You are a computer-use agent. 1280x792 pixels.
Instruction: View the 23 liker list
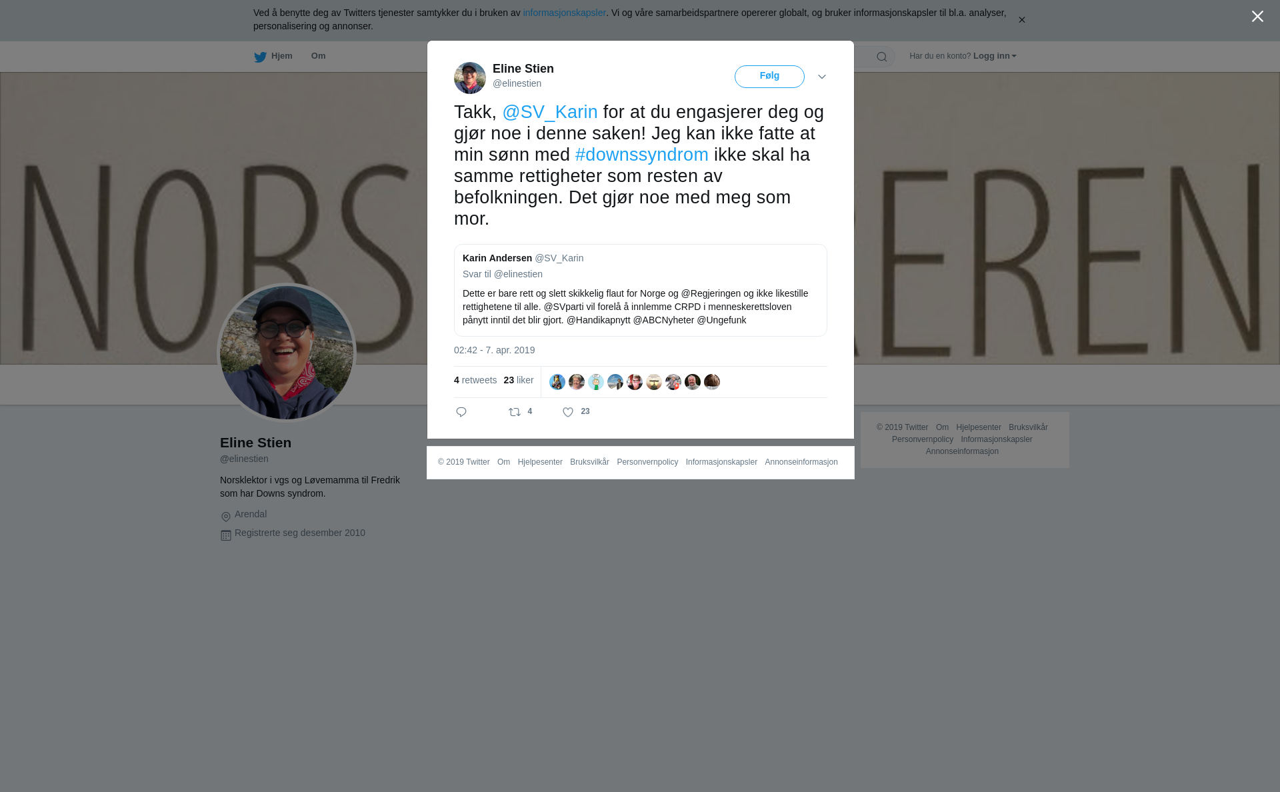[x=519, y=380]
